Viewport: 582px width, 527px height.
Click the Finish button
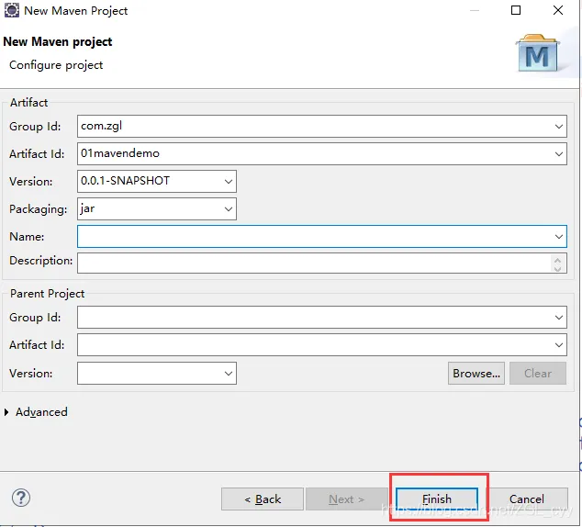[x=437, y=499]
